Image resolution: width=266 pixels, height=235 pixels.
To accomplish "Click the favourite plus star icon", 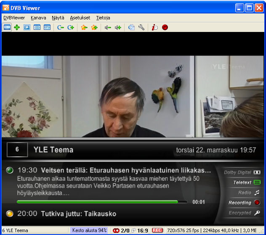I will [94, 27].
